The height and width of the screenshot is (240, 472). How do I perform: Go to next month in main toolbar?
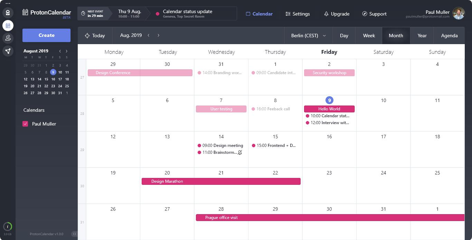pos(159,35)
